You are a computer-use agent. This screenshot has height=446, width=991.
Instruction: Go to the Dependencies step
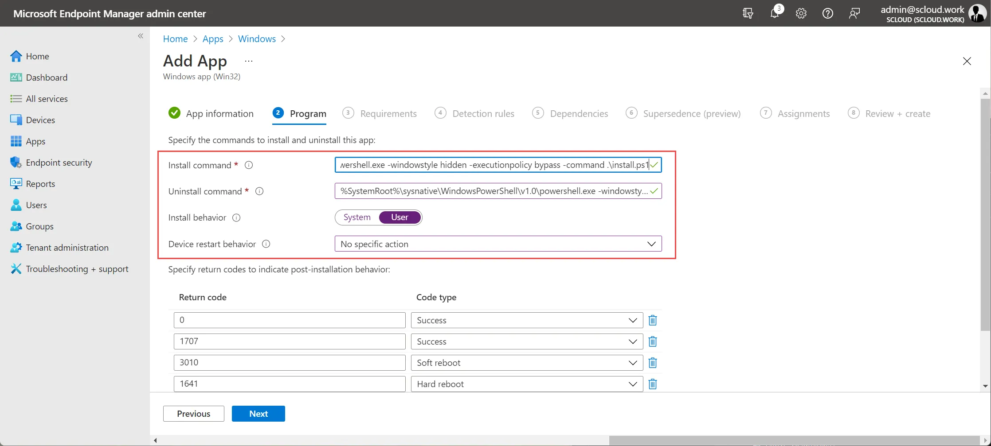click(x=570, y=113)
